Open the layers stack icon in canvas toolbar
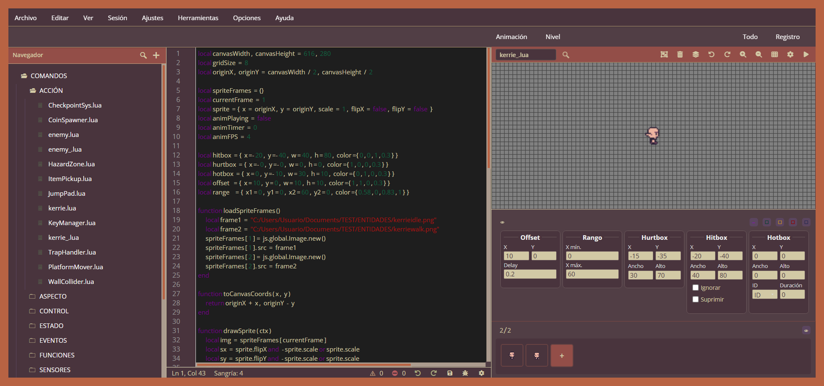 pyautogui.click(x=696, y=55)
